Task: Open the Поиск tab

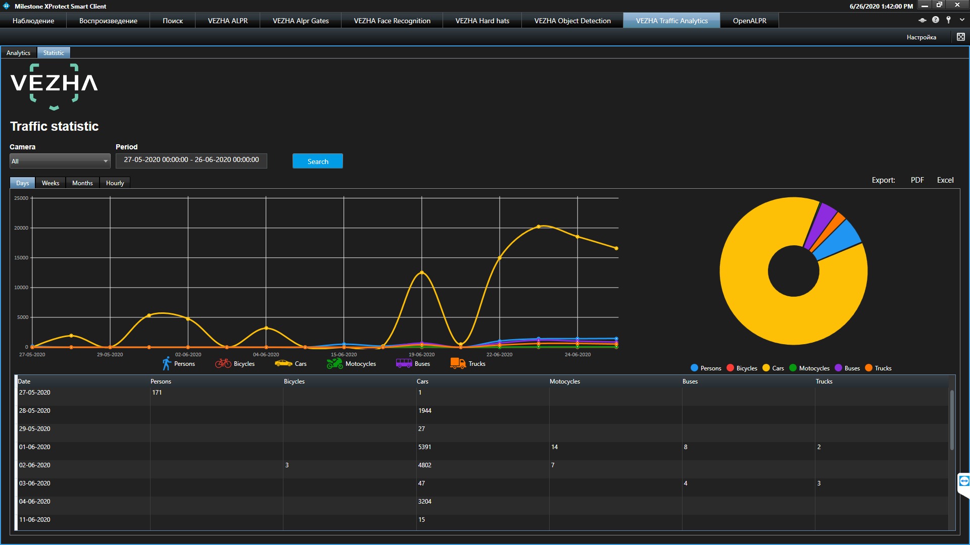Action: 172,21
